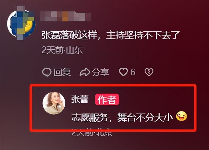Tap the 2天前·北京 timestamp under the reply

(92, 132)
